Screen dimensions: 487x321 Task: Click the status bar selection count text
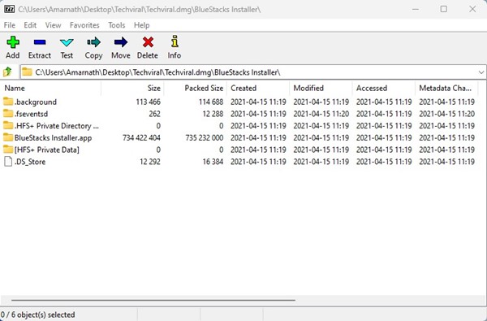(37, 314)
